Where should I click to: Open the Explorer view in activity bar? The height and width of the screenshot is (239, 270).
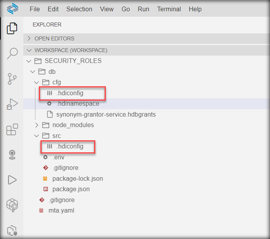[x=12, y=28]
